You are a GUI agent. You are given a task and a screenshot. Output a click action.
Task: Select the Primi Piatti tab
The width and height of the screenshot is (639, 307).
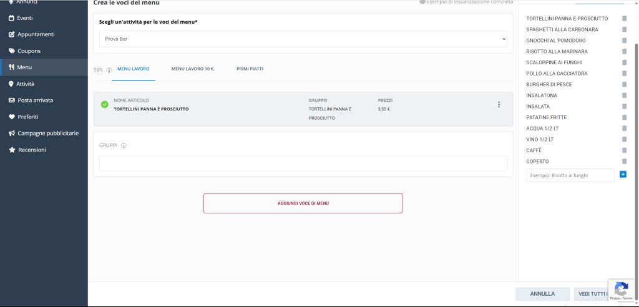click(250, 69)
